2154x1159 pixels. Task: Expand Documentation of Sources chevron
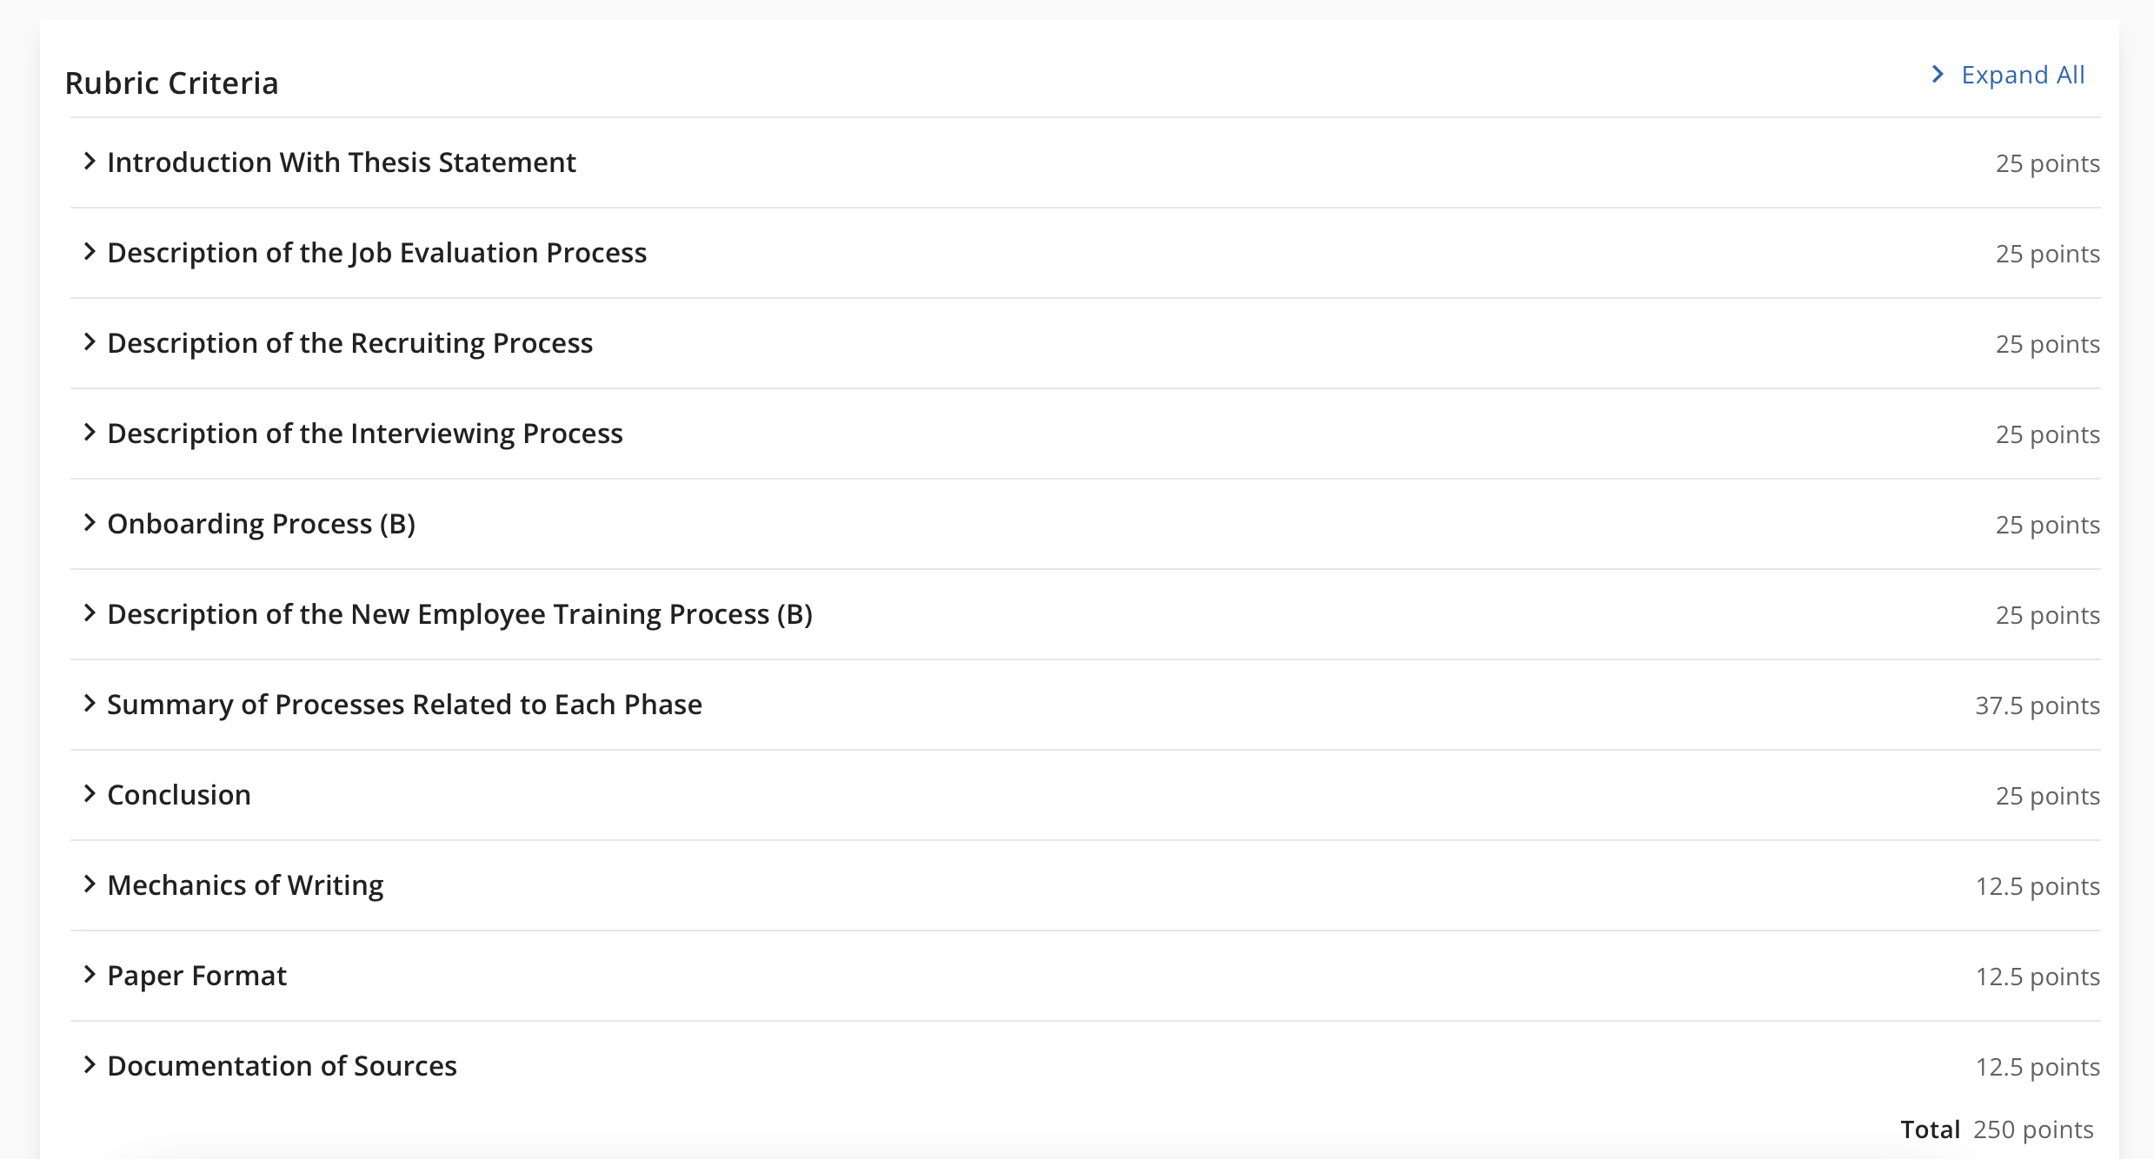tap(90, 1065)
